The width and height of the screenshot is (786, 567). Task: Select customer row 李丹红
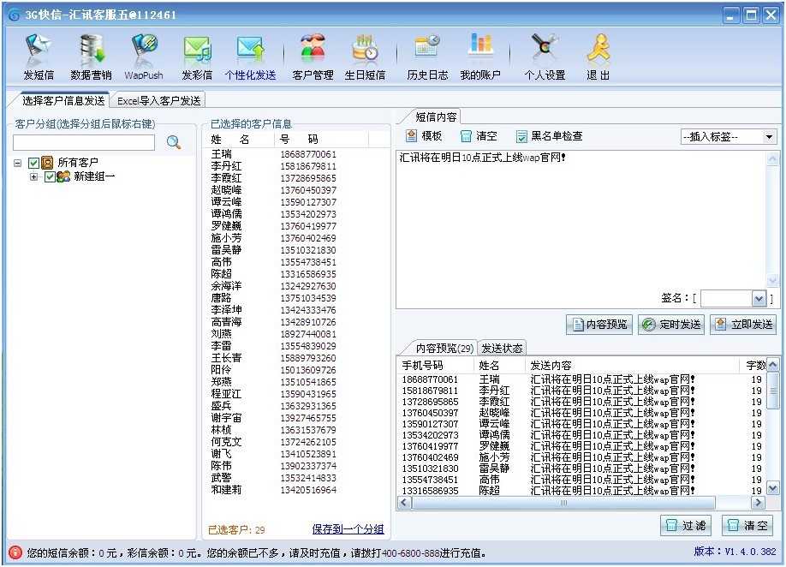295,166
